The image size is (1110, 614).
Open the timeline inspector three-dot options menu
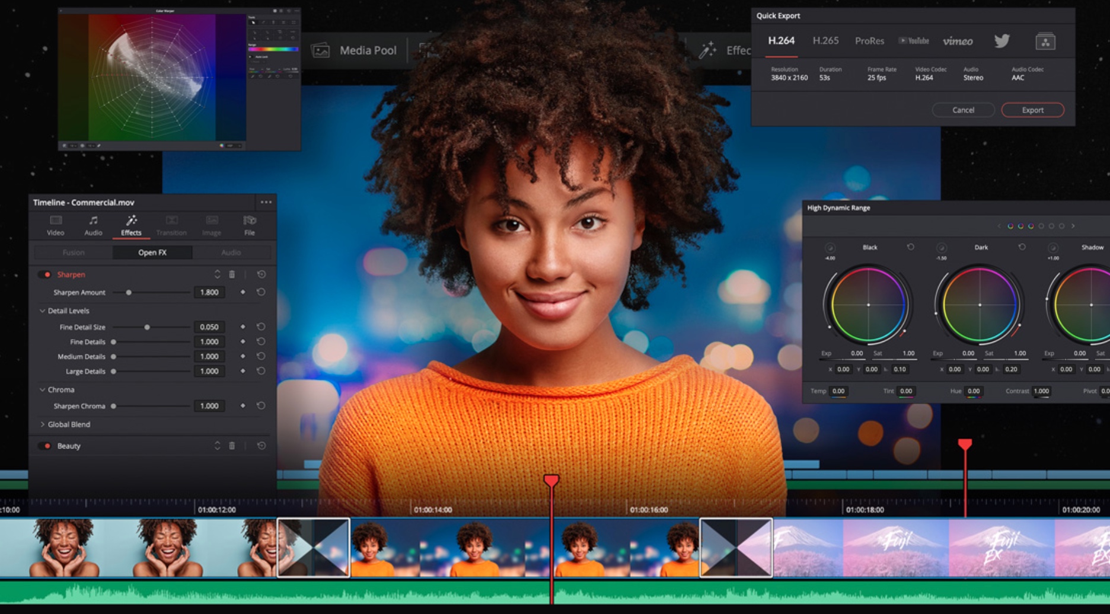[x=266, y=202]
